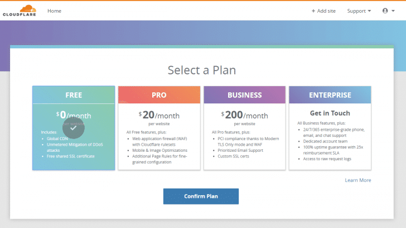Open the Learn More link
The height and width of the screenshot is (228, 406).
pos(357,180)
